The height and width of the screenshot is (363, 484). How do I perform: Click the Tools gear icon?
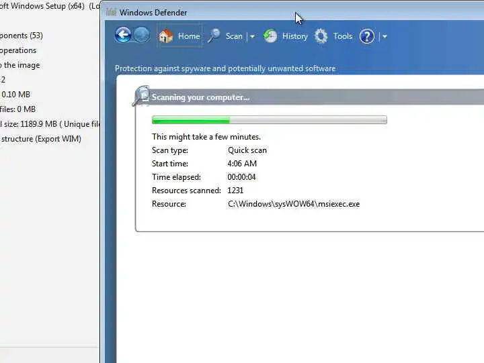[x=321, y=36]
